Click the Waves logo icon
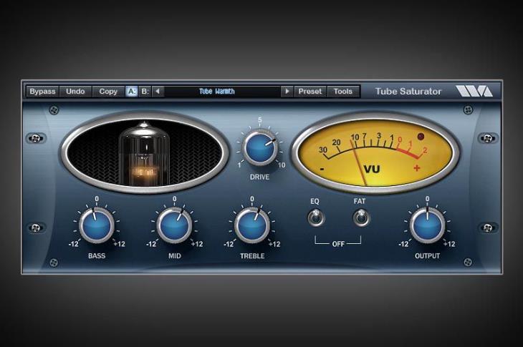 pos(474,92)
